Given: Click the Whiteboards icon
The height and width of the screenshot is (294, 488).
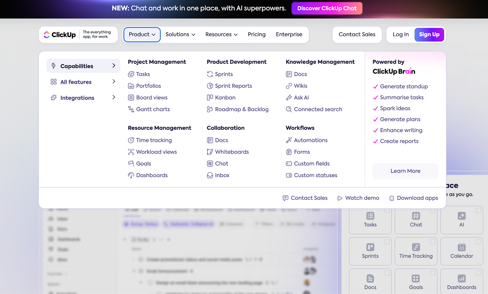Looking at the screenshot, I should [x=210, y=152].
